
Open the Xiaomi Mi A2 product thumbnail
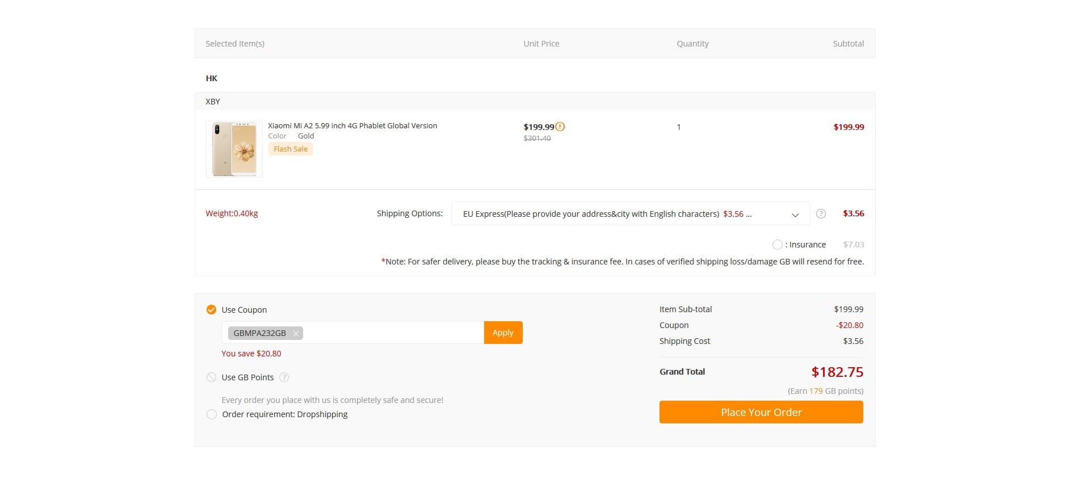[x=234, y=149]
